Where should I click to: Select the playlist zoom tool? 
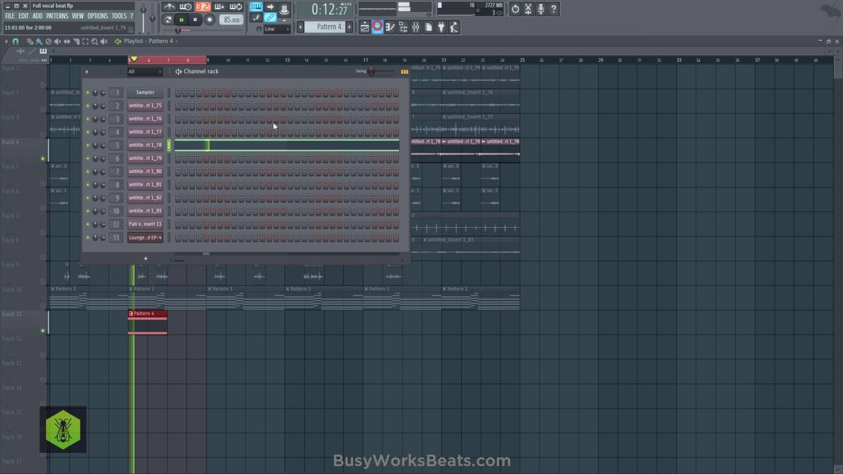95,41
